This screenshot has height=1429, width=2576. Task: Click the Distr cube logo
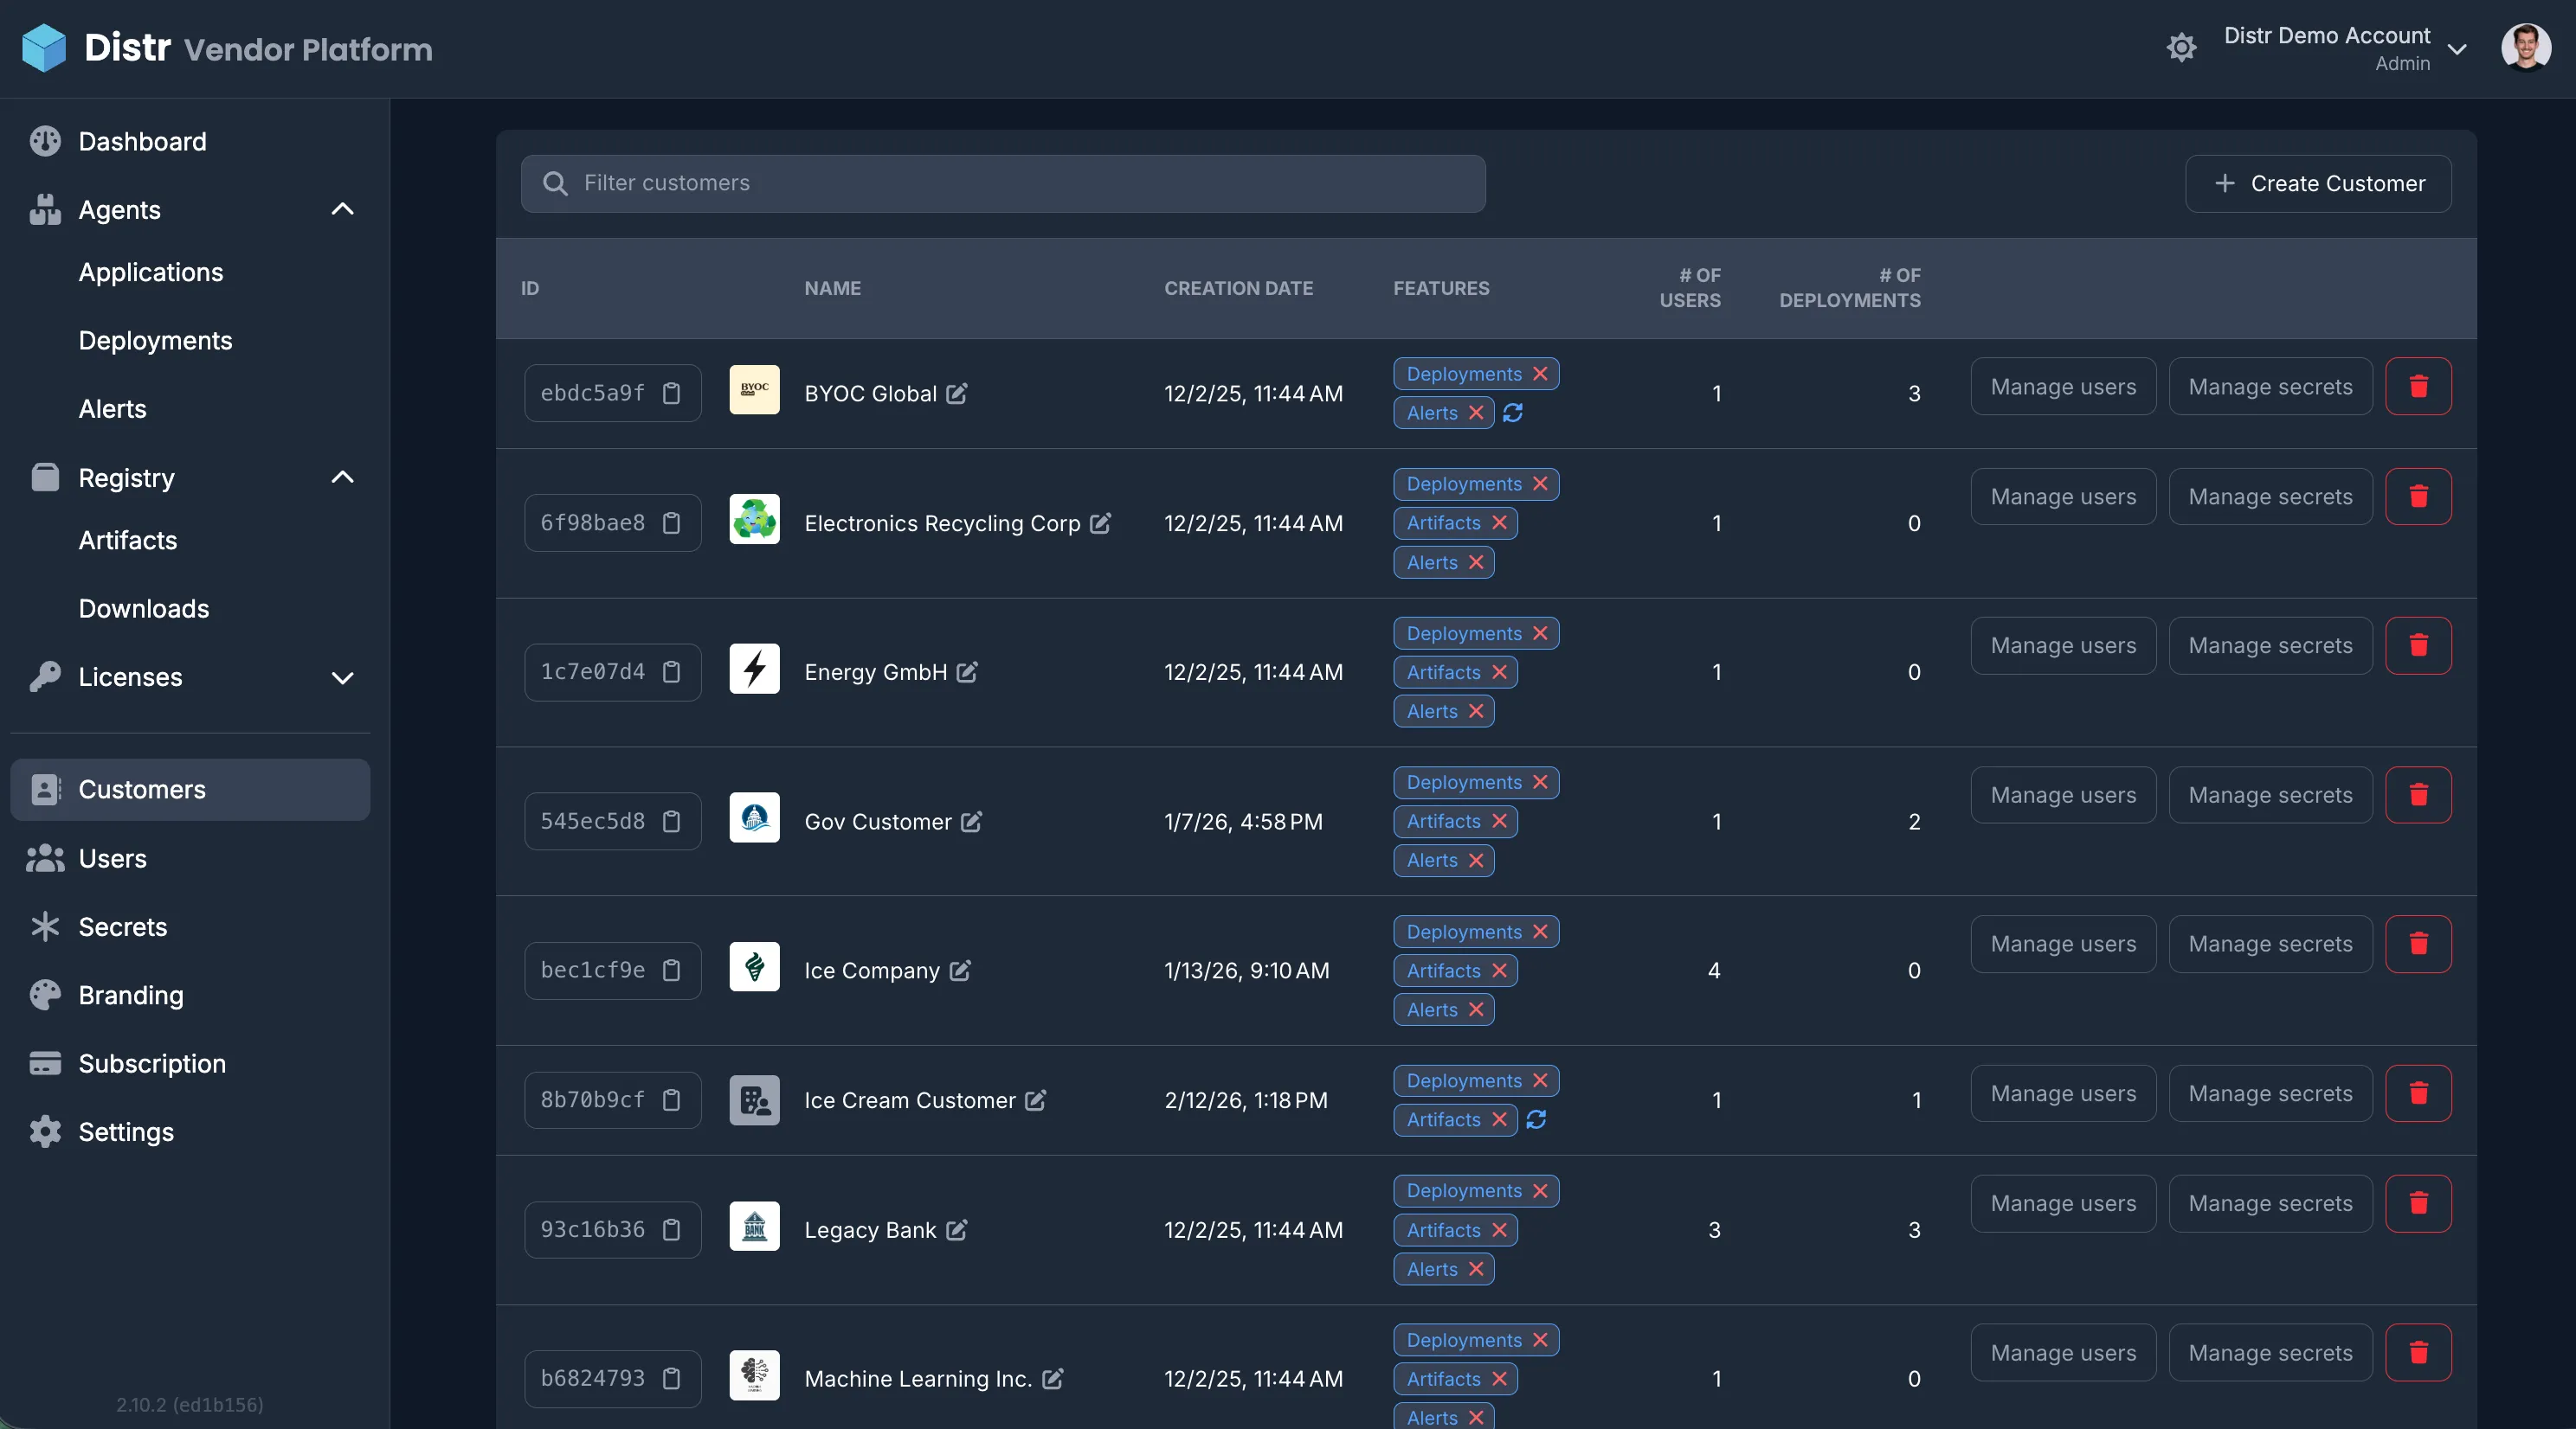pos(44,46)
